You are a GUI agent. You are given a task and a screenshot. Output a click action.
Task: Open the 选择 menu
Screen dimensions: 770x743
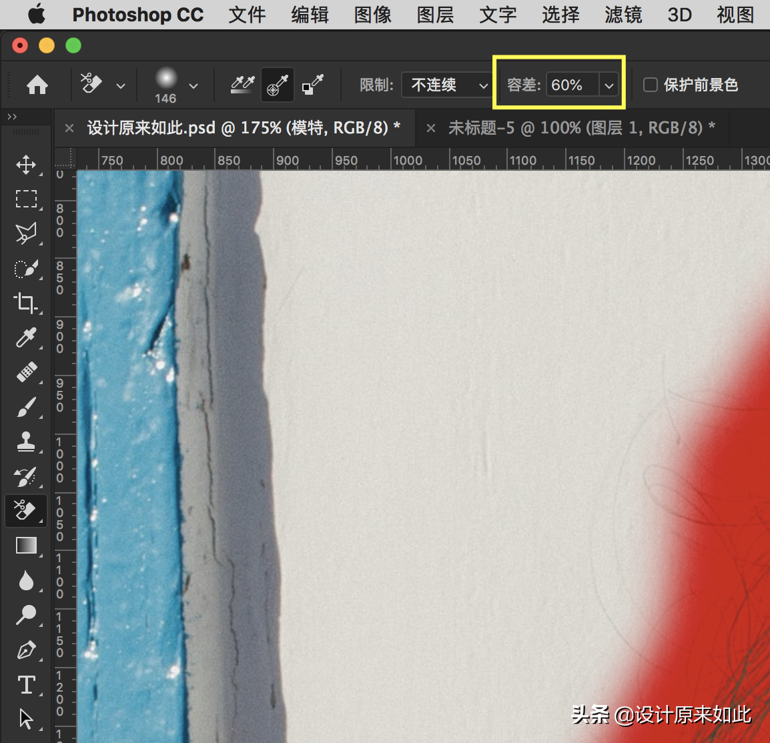pos(560,15)
